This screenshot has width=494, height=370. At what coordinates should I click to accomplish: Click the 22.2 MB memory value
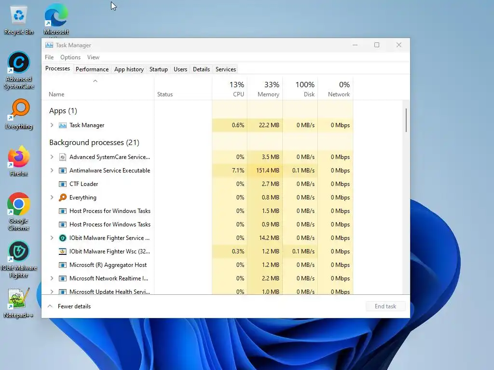pos(269,125)
